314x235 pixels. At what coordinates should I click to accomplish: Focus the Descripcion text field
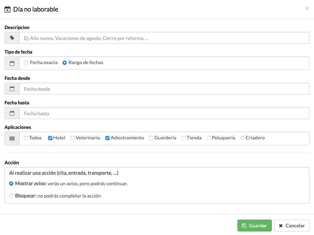(x=164, y=38)
